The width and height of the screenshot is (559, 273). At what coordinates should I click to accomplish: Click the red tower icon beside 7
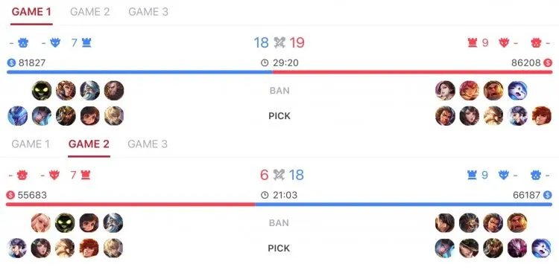click(x=85, y=175)
